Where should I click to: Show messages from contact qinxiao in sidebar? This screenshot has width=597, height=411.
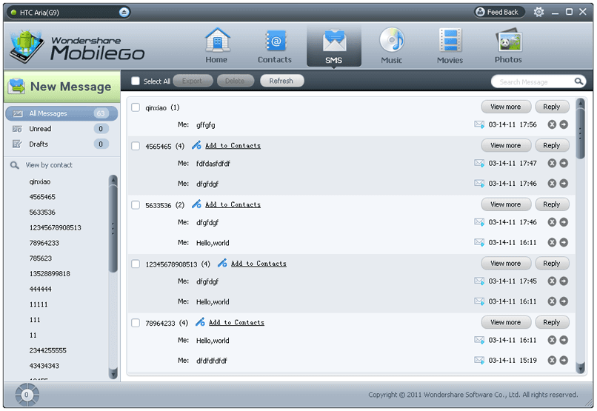(x=40, y=181)
